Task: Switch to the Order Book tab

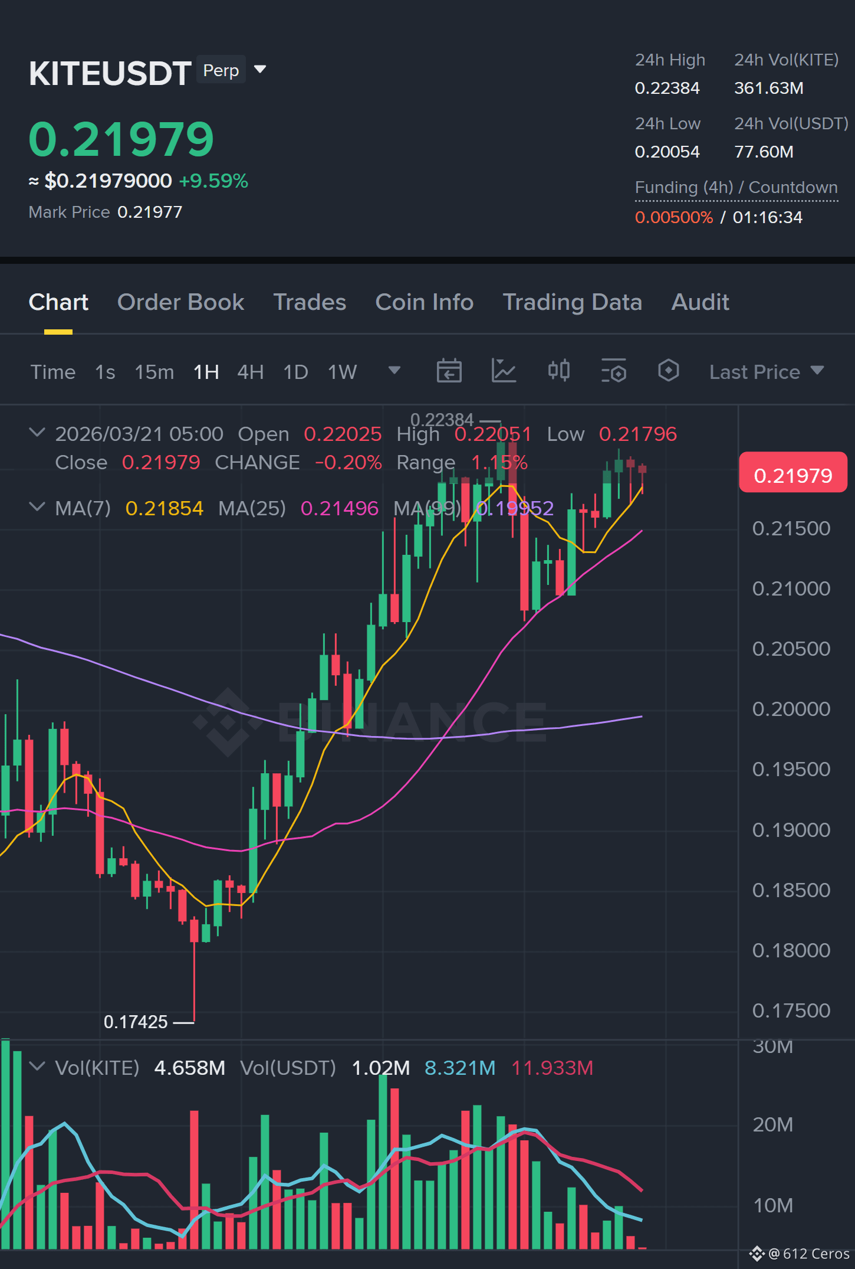Action: click(x=180, y=302)
